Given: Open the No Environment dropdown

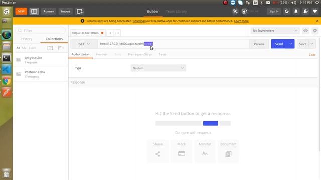Looking at the screenshot, I should click(x=275, y=31).
